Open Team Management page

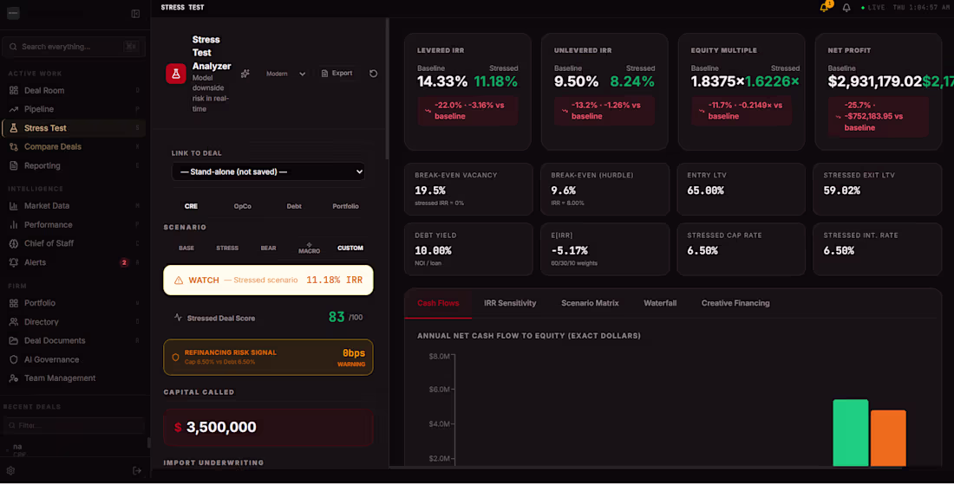[x=75, y=378]
